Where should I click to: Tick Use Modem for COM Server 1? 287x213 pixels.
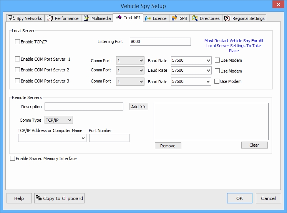(217, 60)
